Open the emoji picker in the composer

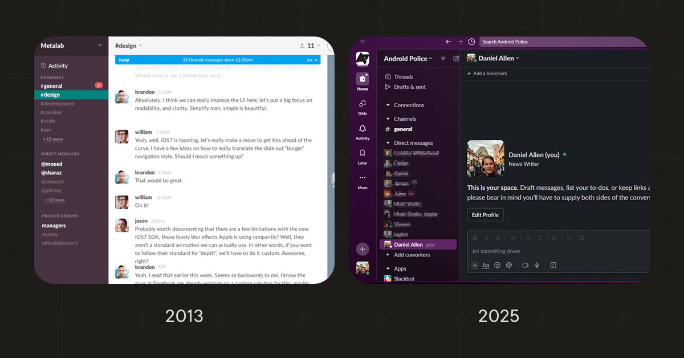[497, 265]
